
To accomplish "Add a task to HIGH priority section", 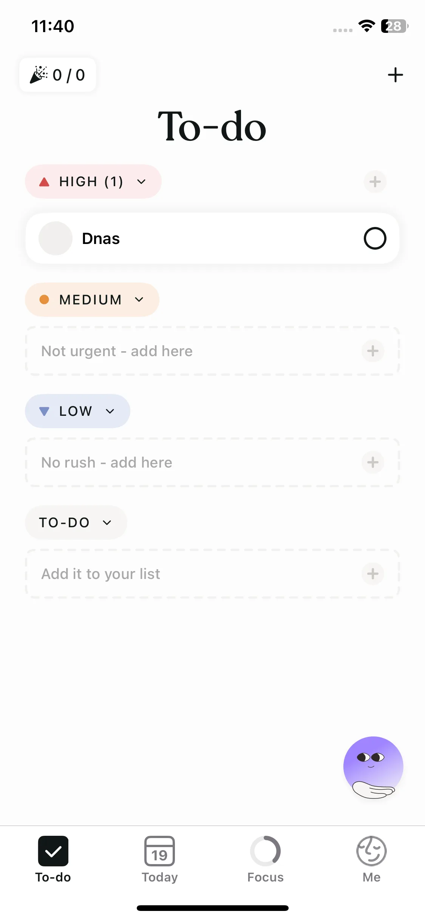I will click(x=375, y=182).
